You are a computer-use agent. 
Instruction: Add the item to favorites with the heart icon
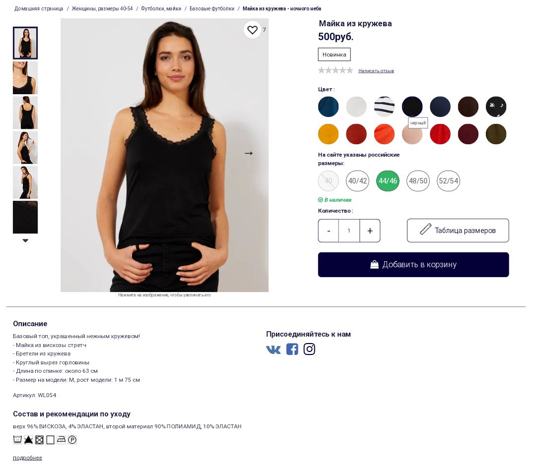(252, 30)
